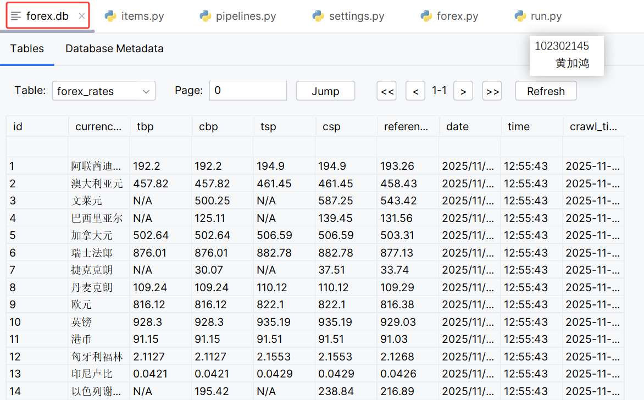Viewport: 644px width, 400px height.
Task: Click the pipelines.py Python icon
Action: [205, 16]
